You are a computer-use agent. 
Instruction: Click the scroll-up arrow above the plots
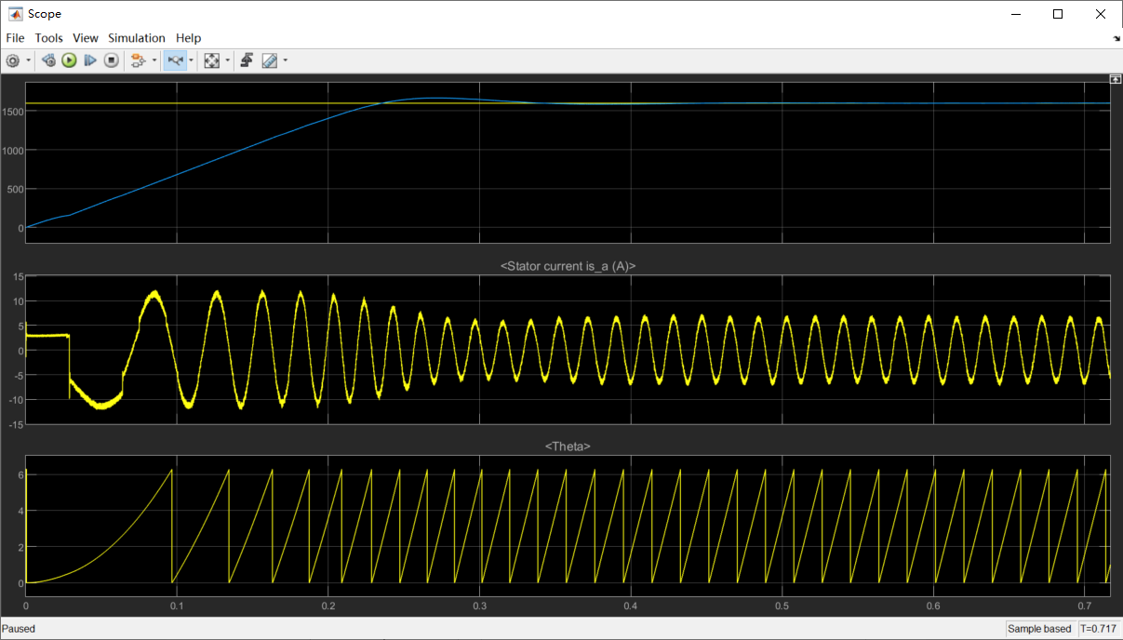click(x=1115, y=79)
